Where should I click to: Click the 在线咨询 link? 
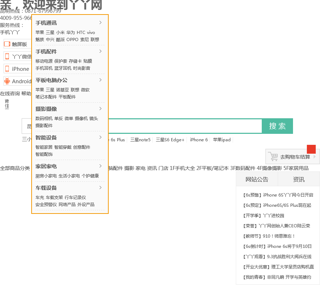click(x=10, y=93)
